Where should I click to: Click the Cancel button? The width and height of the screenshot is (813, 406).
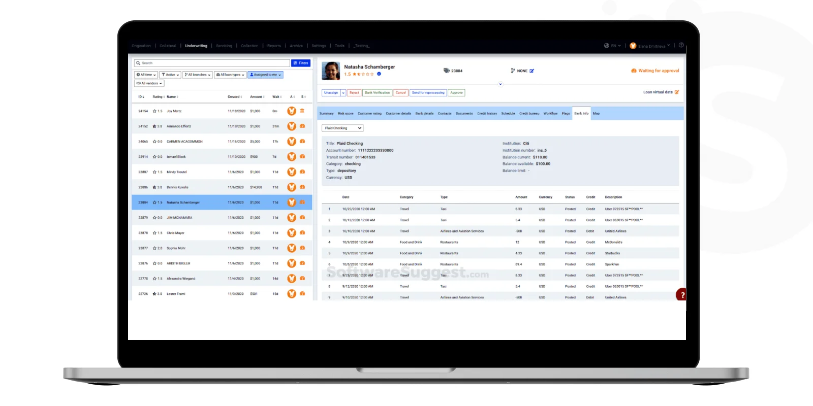click(401, 93)
